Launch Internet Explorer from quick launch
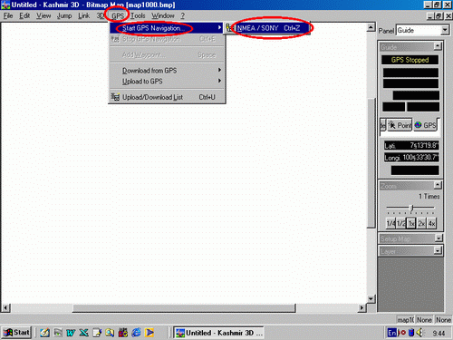 [136, 333]
